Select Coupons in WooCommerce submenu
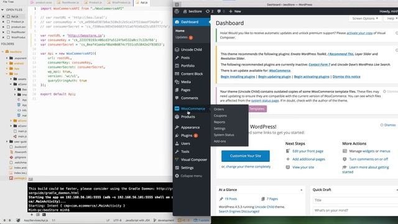This screenshot has height=224, width=398. point(220,116)
